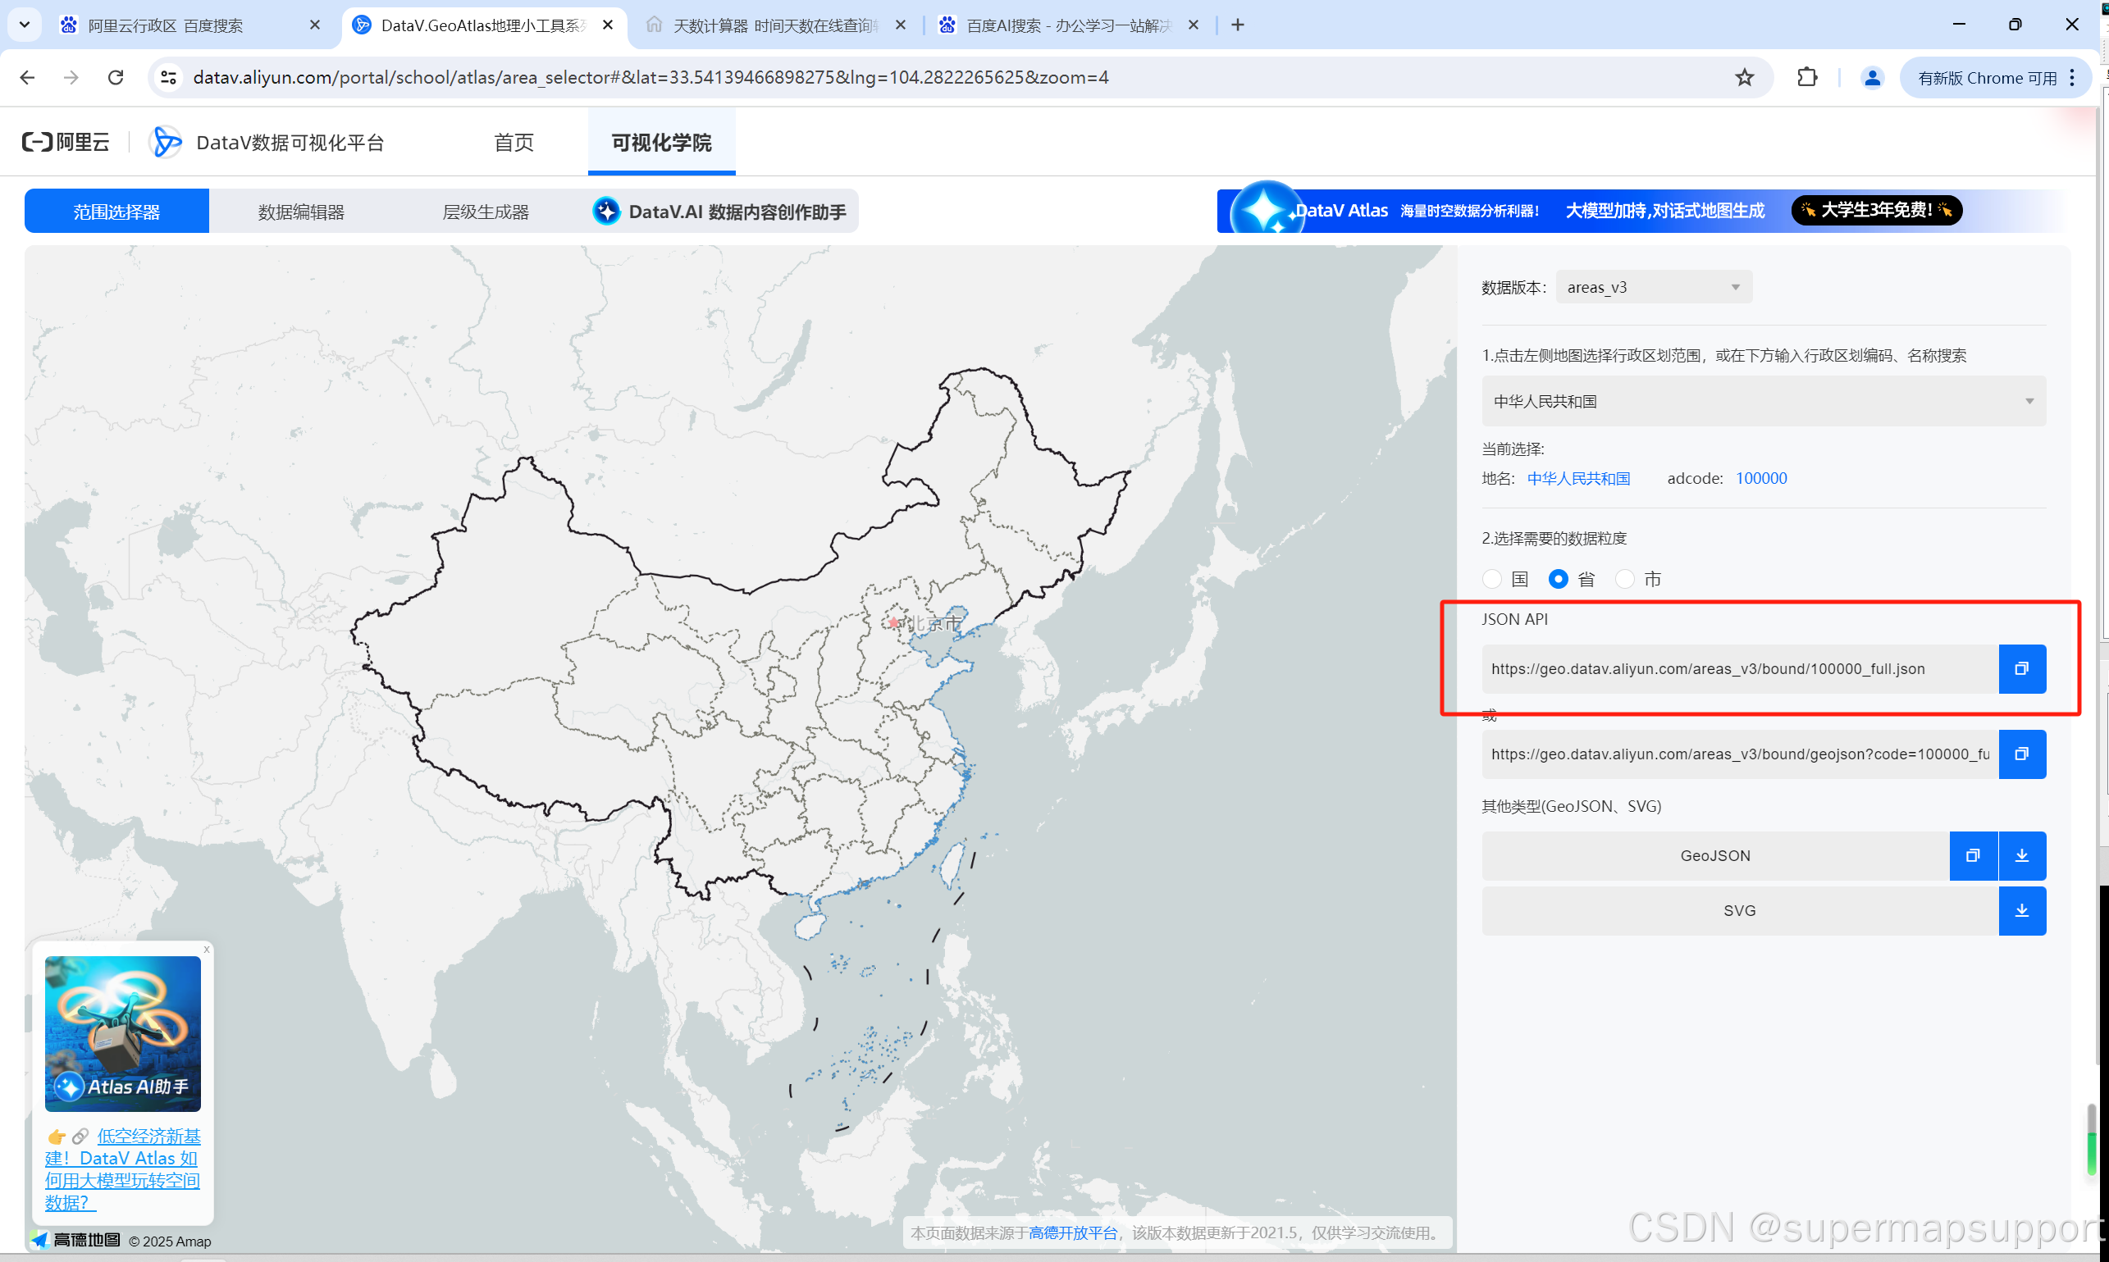Copy the 100000_full.json API URL

point(2021,668)
